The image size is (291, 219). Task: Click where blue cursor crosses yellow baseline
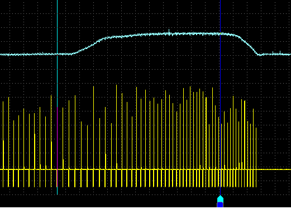[x=220, y=169]
